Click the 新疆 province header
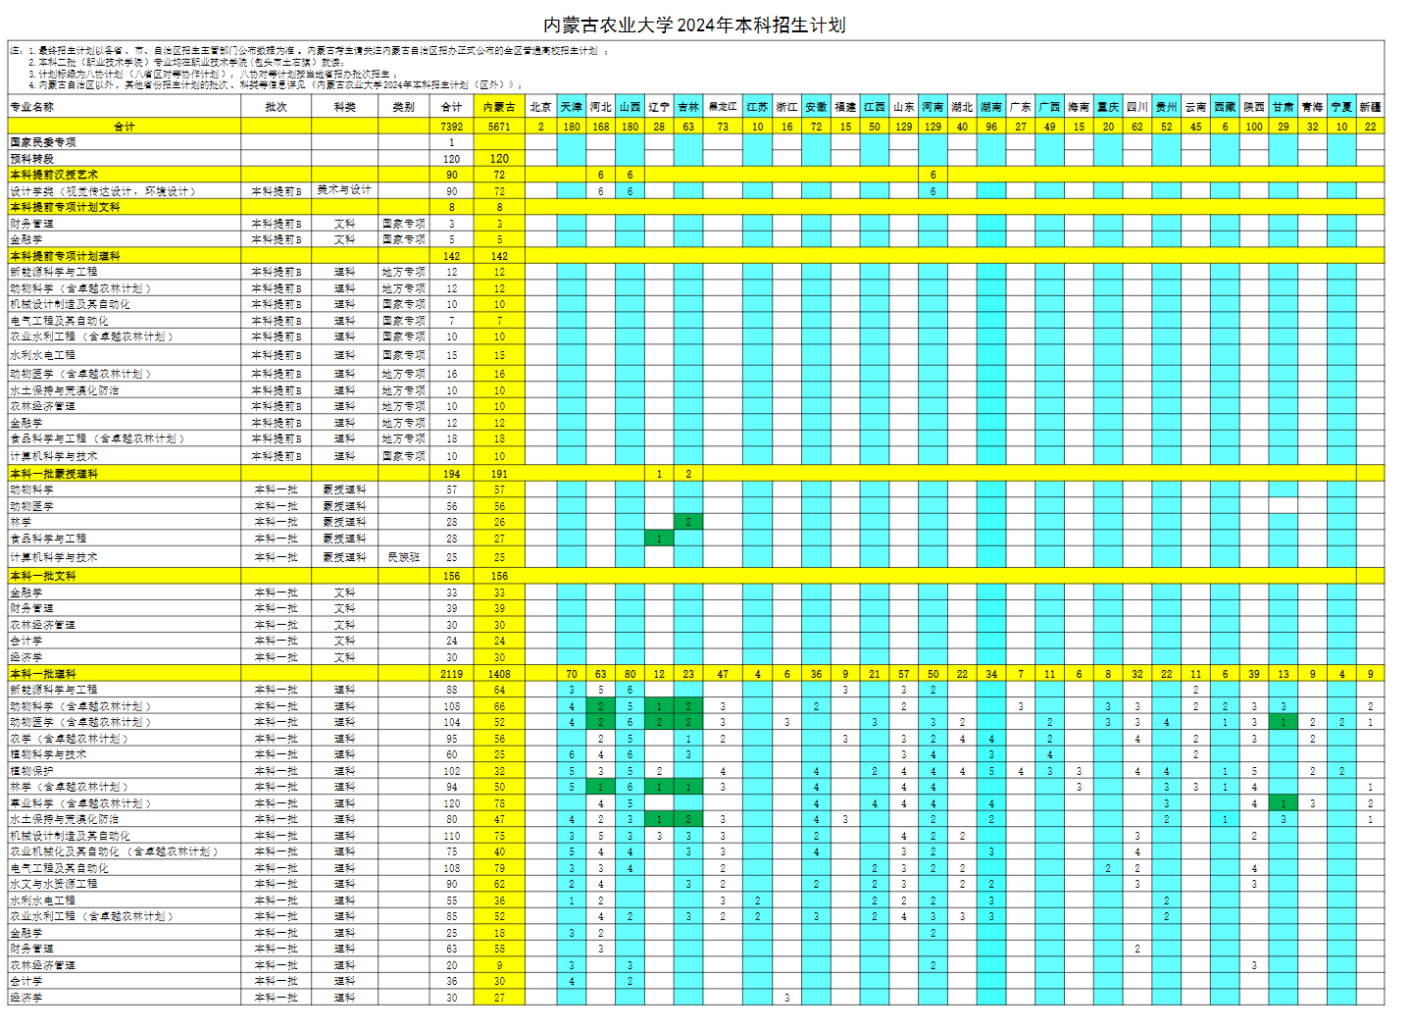 point(1371,107)
